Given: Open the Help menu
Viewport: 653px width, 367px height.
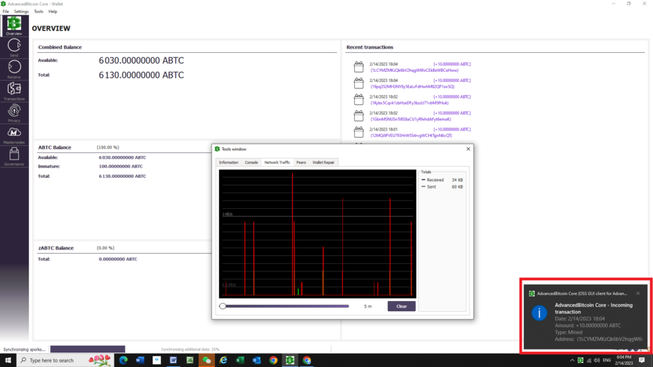Looking at the screenshot, I should point(53,12).
